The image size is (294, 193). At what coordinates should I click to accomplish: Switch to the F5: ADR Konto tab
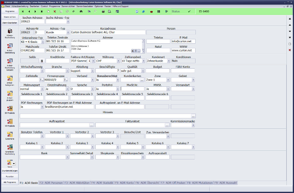pyautogui.click(x=124, y=183)
